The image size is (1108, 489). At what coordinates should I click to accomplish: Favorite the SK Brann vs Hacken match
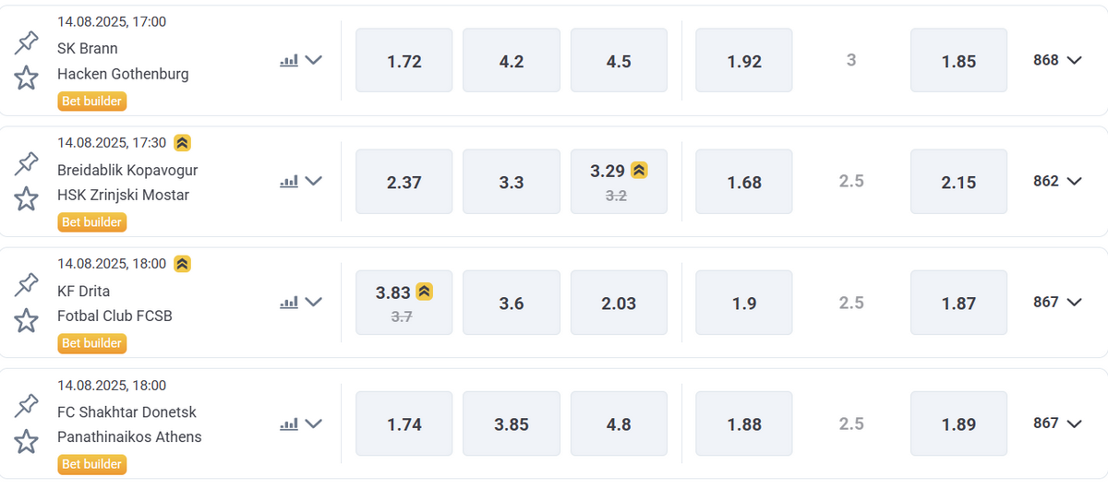pyautogui.click(x=27, y=78)
